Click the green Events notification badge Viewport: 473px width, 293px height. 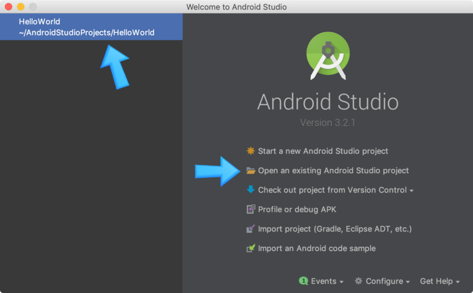[x=303, y=281]
